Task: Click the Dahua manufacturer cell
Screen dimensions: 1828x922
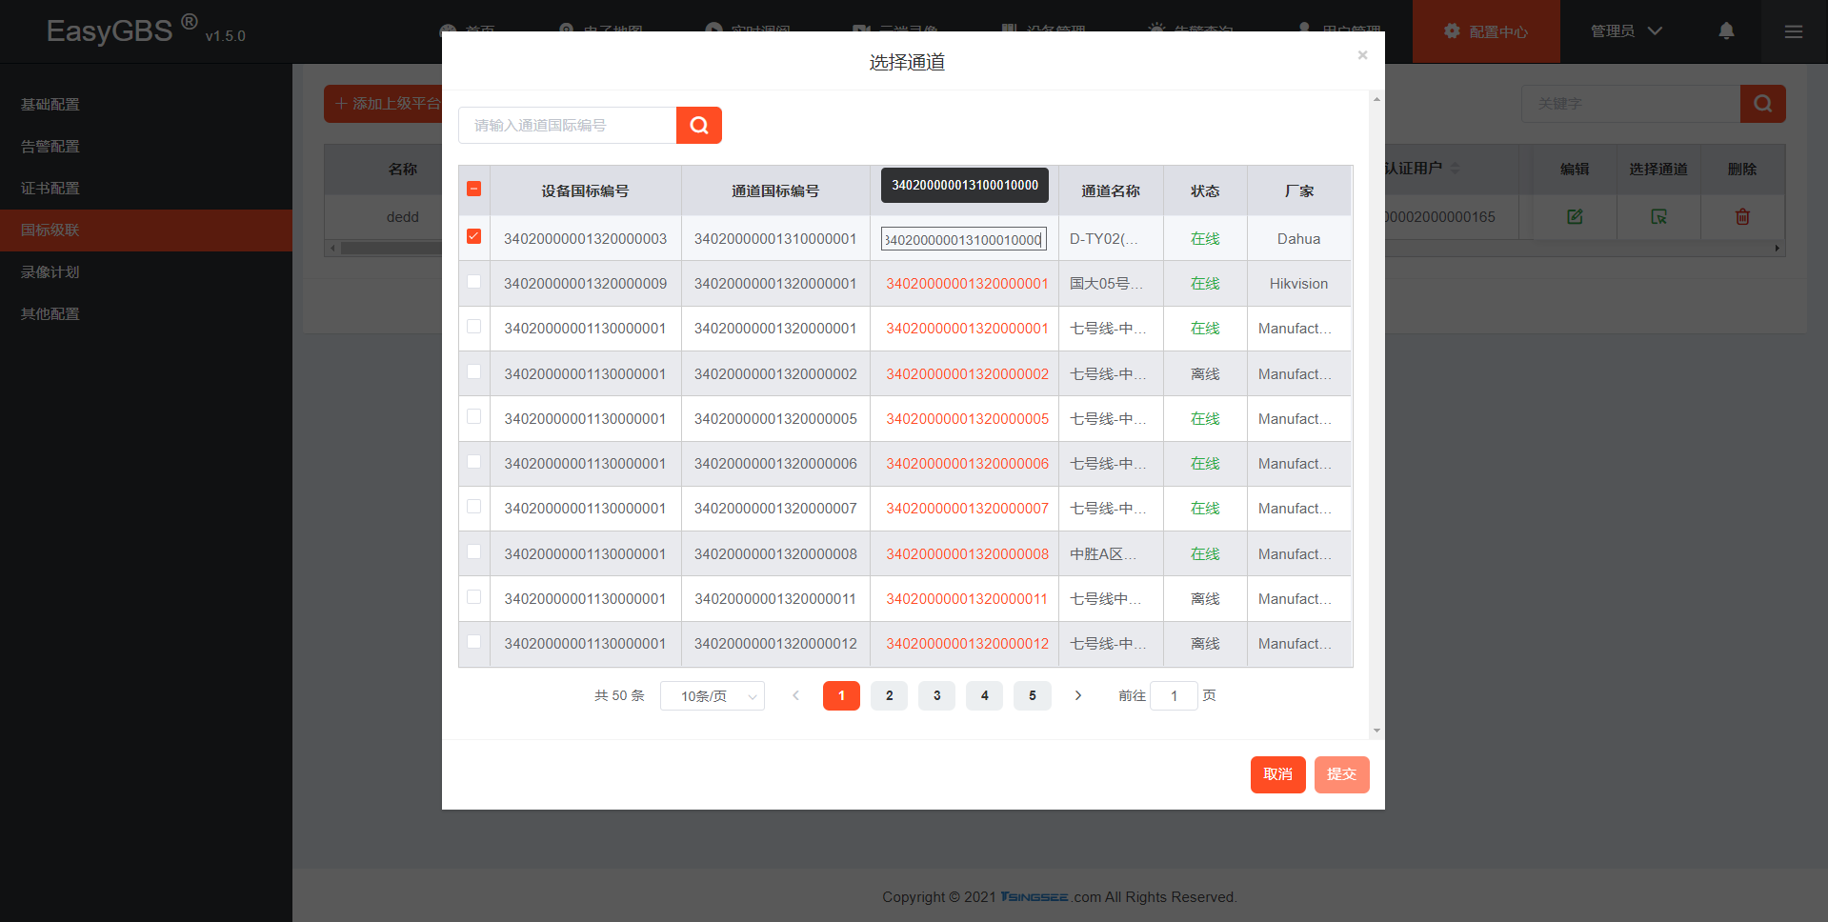Action: pyautogui.click(x=1299, y=239)
